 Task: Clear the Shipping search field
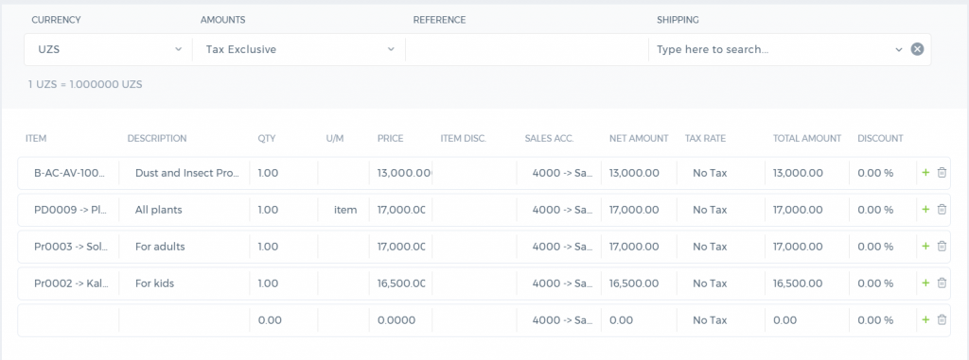tap(917, 49)
